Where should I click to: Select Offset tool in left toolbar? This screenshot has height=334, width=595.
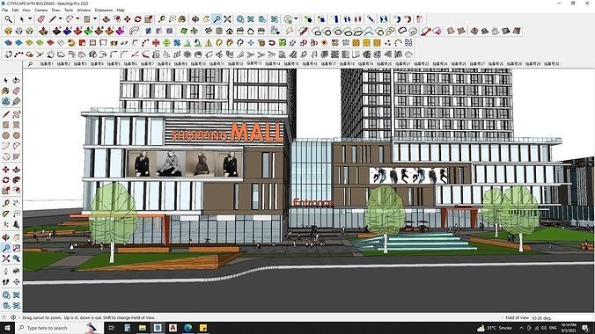(x=17, y=191)
